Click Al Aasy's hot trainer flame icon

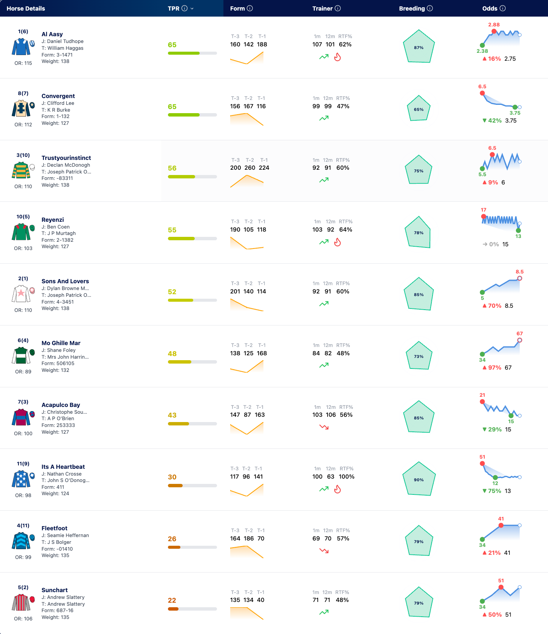pyautogui.click(x=337, y=57)
